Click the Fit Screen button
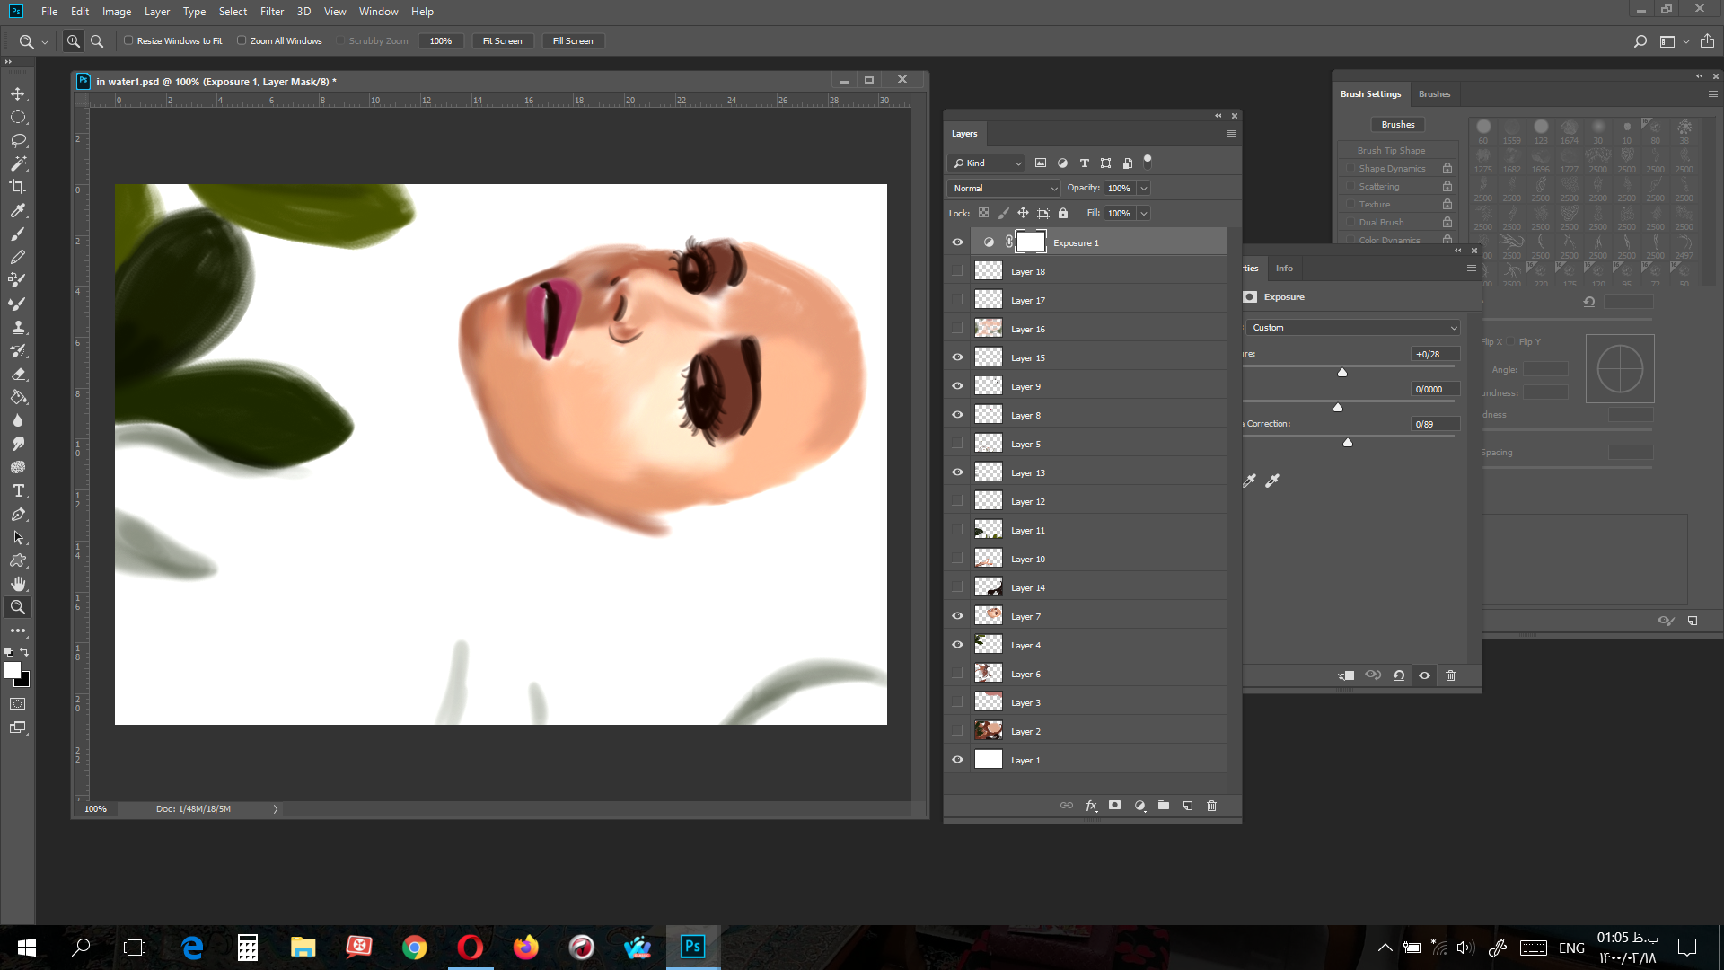 click(503, 41)
